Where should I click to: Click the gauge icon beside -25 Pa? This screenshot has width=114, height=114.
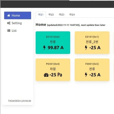[x=46, y=75]
